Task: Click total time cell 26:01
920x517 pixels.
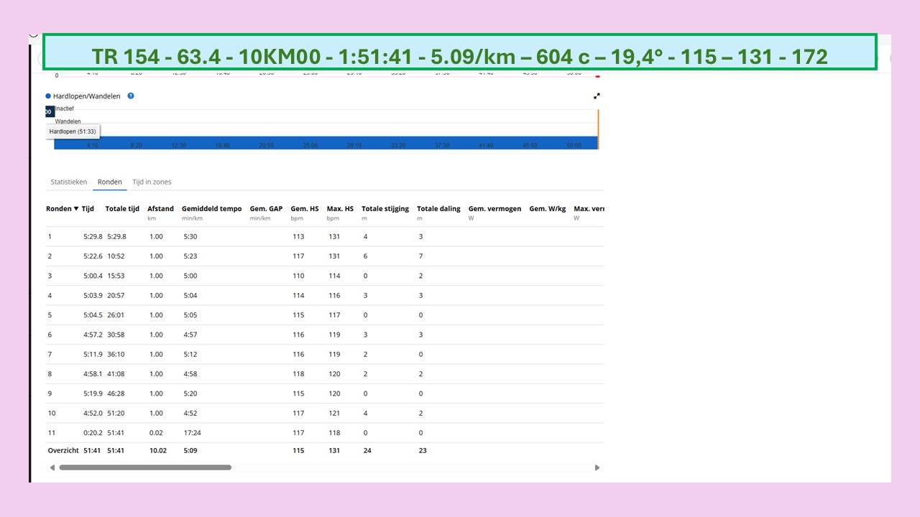Action: tap(116, 315)
